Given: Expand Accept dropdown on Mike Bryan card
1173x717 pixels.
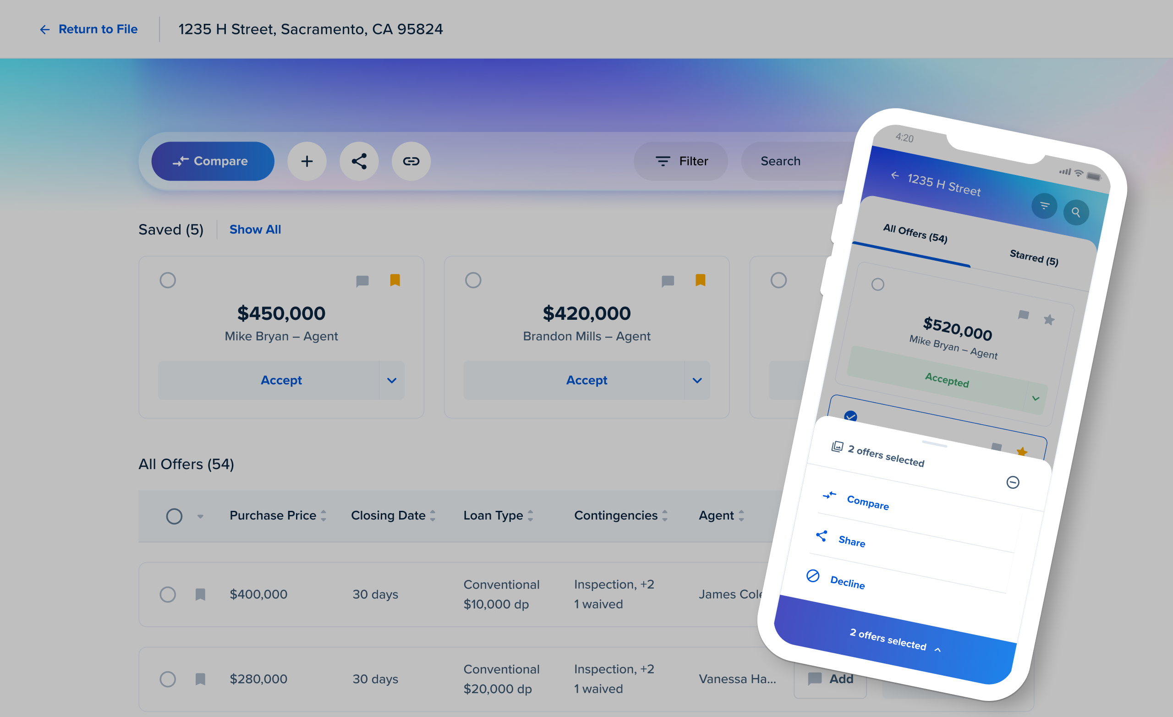Looking at the screenshot, I should 391,380.
